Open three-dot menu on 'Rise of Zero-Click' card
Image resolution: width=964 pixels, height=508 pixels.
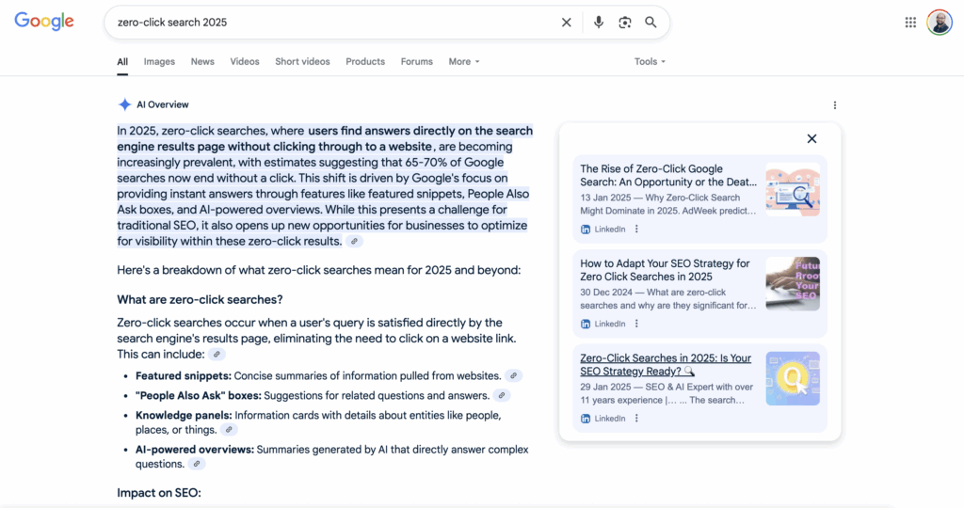coord(636,230)
